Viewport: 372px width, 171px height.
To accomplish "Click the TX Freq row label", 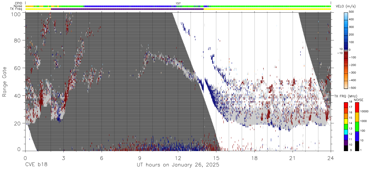I will point(16,9).
